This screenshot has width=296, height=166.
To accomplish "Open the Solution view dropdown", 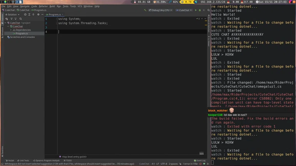I will pyautogui.click(x=12, y=15).
